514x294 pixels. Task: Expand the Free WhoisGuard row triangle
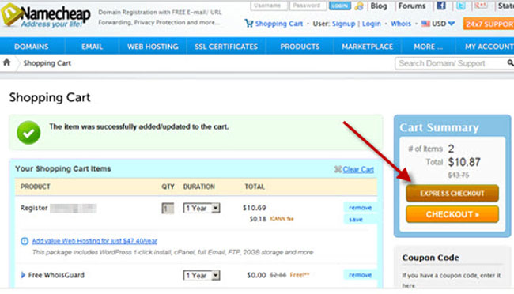pos(23,275)
